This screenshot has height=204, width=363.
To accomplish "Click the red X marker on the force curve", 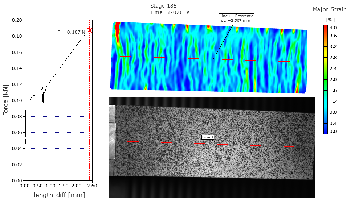I will (x=90, y=30).
